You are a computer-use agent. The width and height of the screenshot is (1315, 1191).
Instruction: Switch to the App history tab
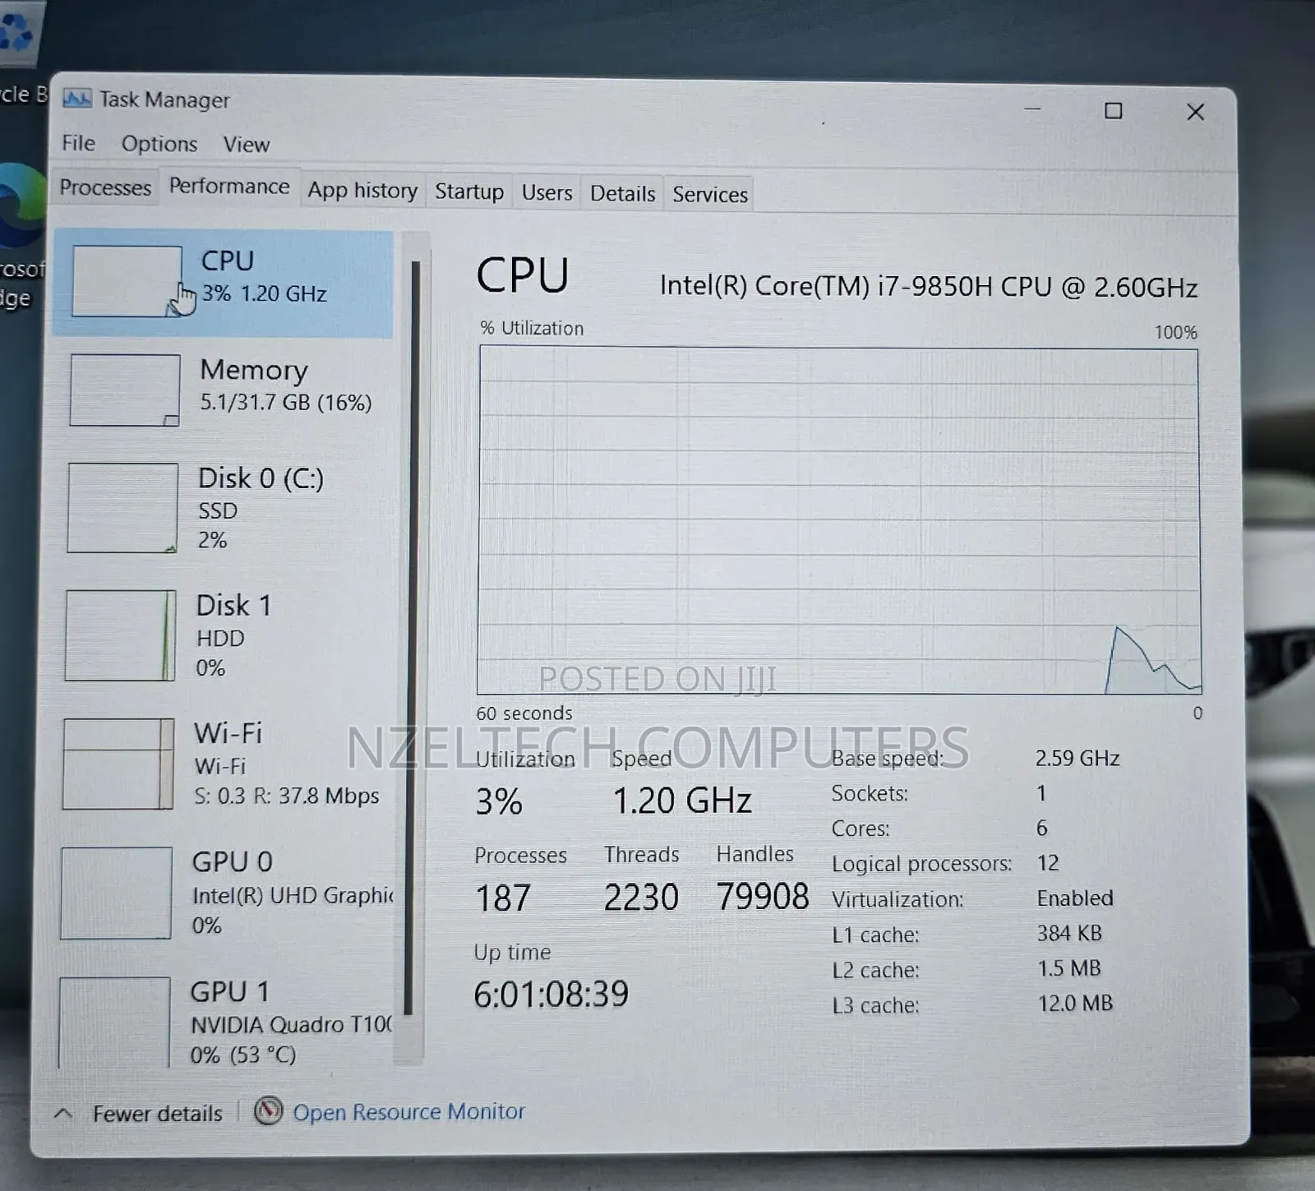point(362,190)
